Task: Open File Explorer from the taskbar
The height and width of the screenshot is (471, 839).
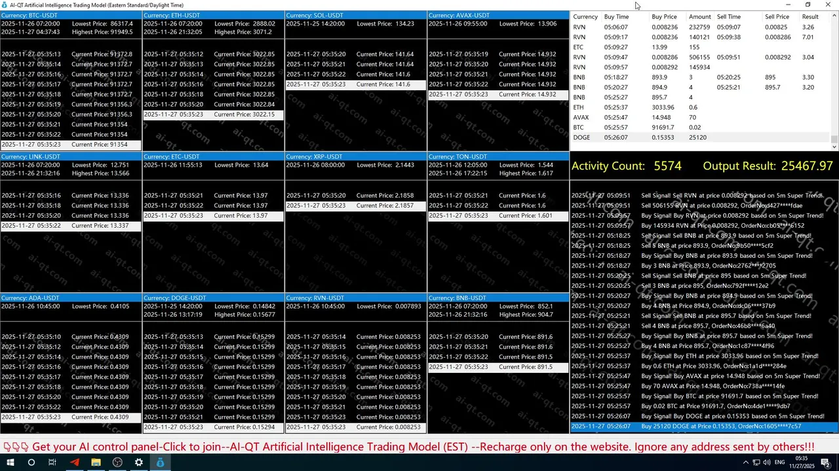Action: tap(96, 462)
